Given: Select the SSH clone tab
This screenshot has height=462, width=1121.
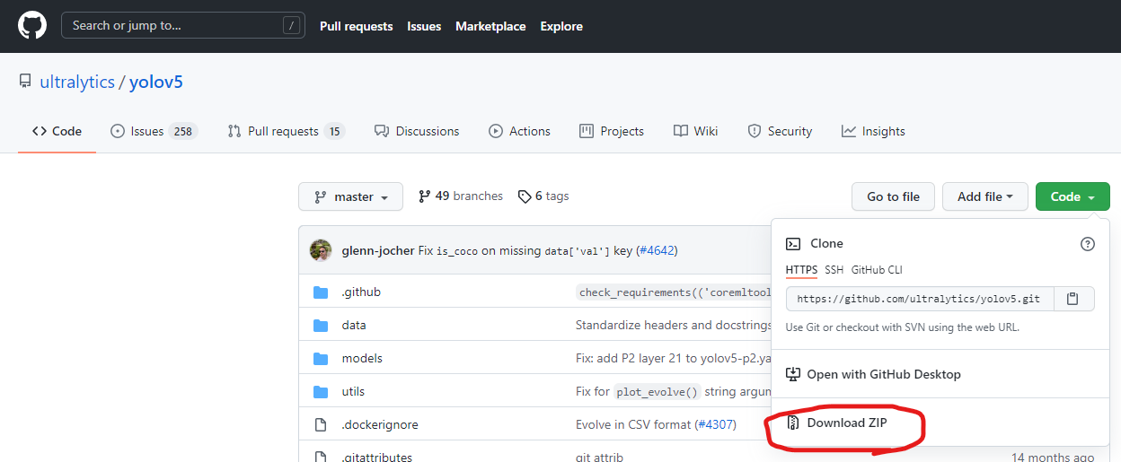Looking at the screenshot, I should pyautogui.click(x=834, y=270).
